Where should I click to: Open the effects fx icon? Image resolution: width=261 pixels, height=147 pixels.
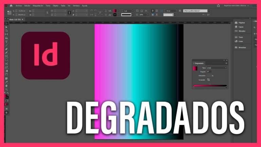coord(146,11)
